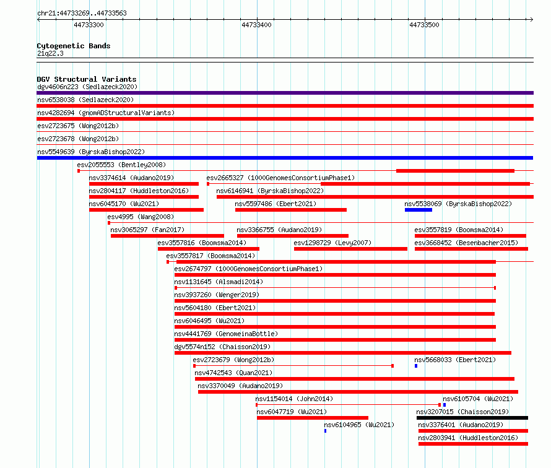Click nsv4441769 (GenomeinaBottle) label
This screenshot has width=551, height=468.
point(226,334)
